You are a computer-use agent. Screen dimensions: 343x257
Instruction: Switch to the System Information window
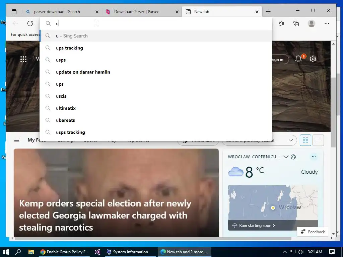pyautogui.click(x=131, y=252)
